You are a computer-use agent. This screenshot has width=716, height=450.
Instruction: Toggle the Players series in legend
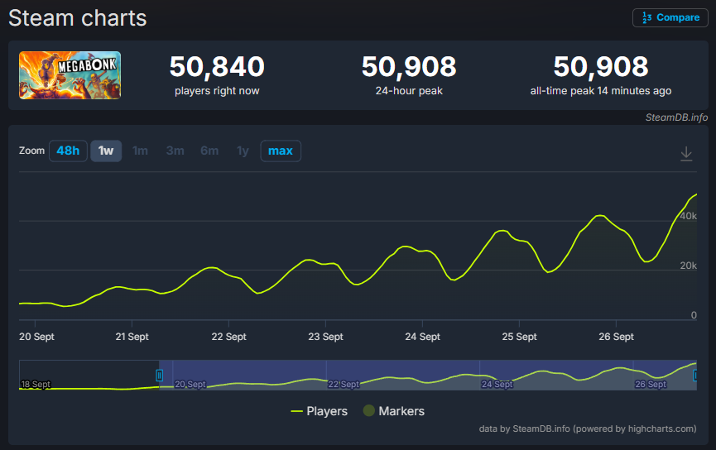[320, 411]
